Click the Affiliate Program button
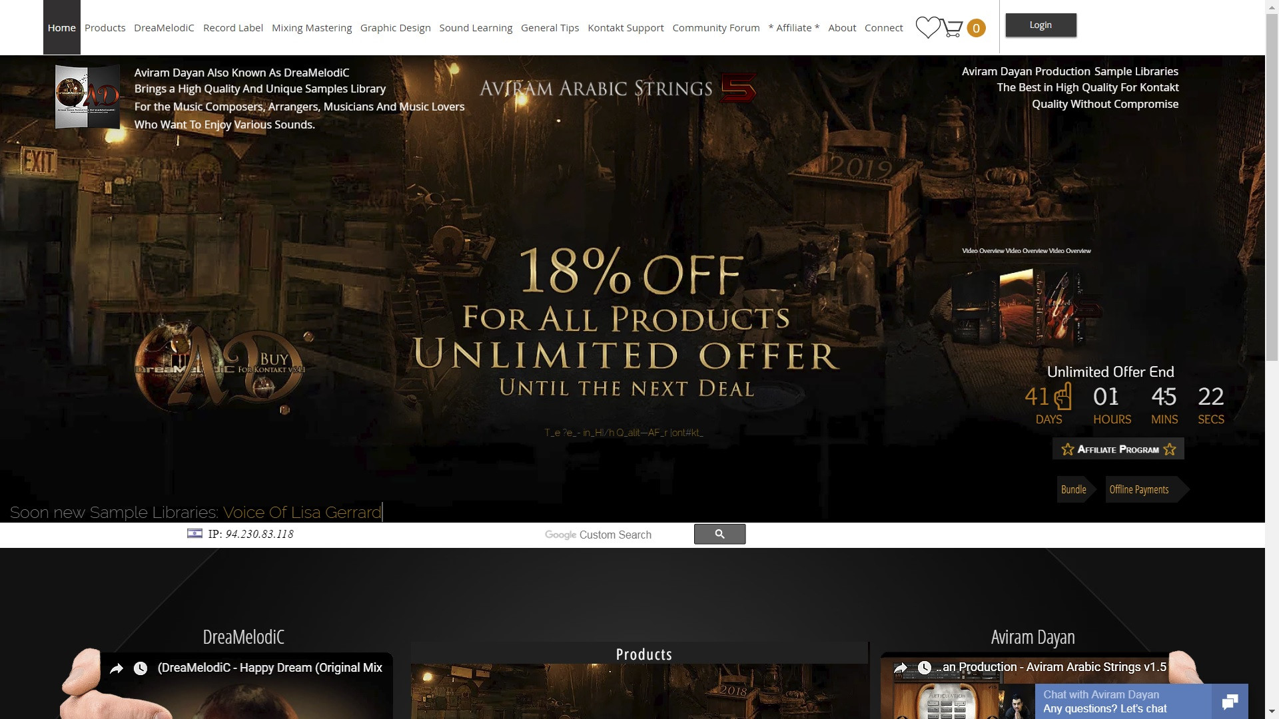 [x=1118, y=449]
